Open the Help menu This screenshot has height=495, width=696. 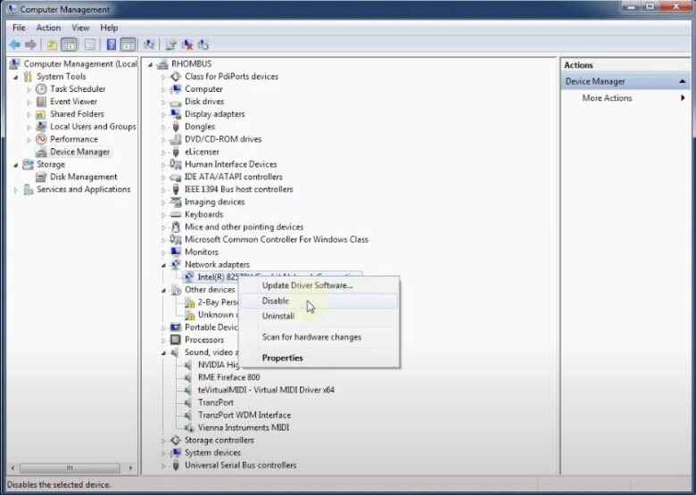(x=109, y=28)
